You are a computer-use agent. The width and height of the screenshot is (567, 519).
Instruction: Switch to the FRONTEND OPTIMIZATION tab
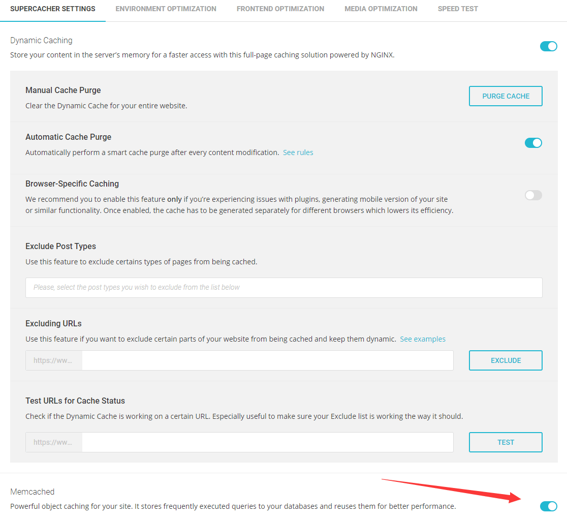pos(280,9)
